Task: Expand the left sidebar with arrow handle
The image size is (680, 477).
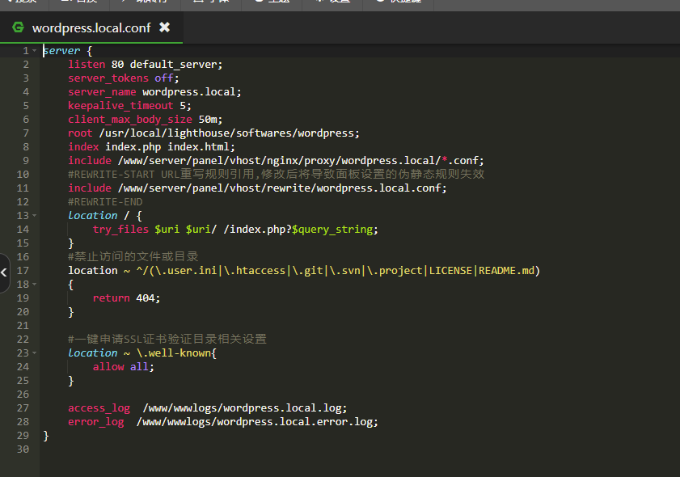Action: [4, 273]
